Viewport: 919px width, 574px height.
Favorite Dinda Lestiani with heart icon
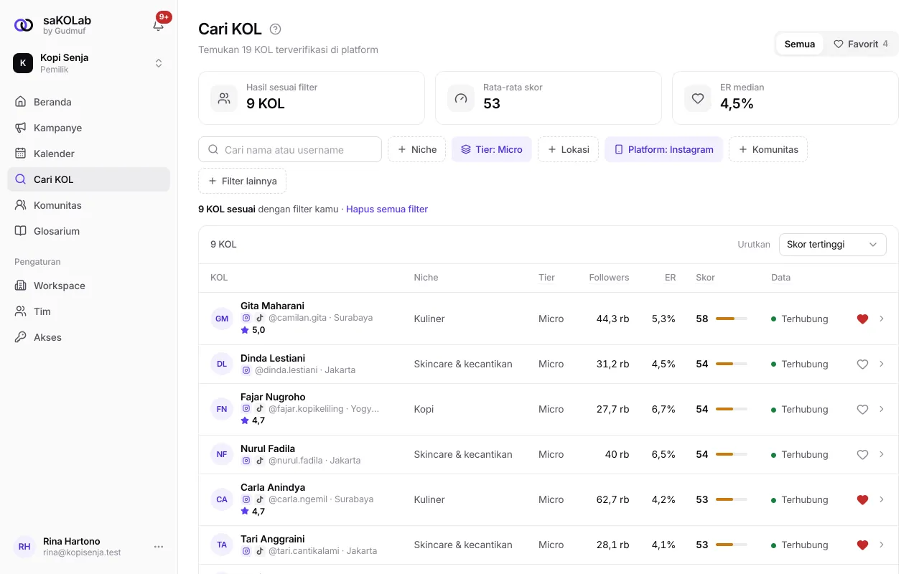point(863,364)
